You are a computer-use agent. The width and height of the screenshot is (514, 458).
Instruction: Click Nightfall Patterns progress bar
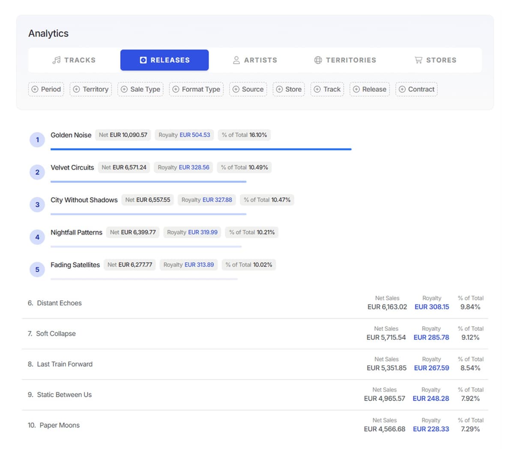(146, 247)
